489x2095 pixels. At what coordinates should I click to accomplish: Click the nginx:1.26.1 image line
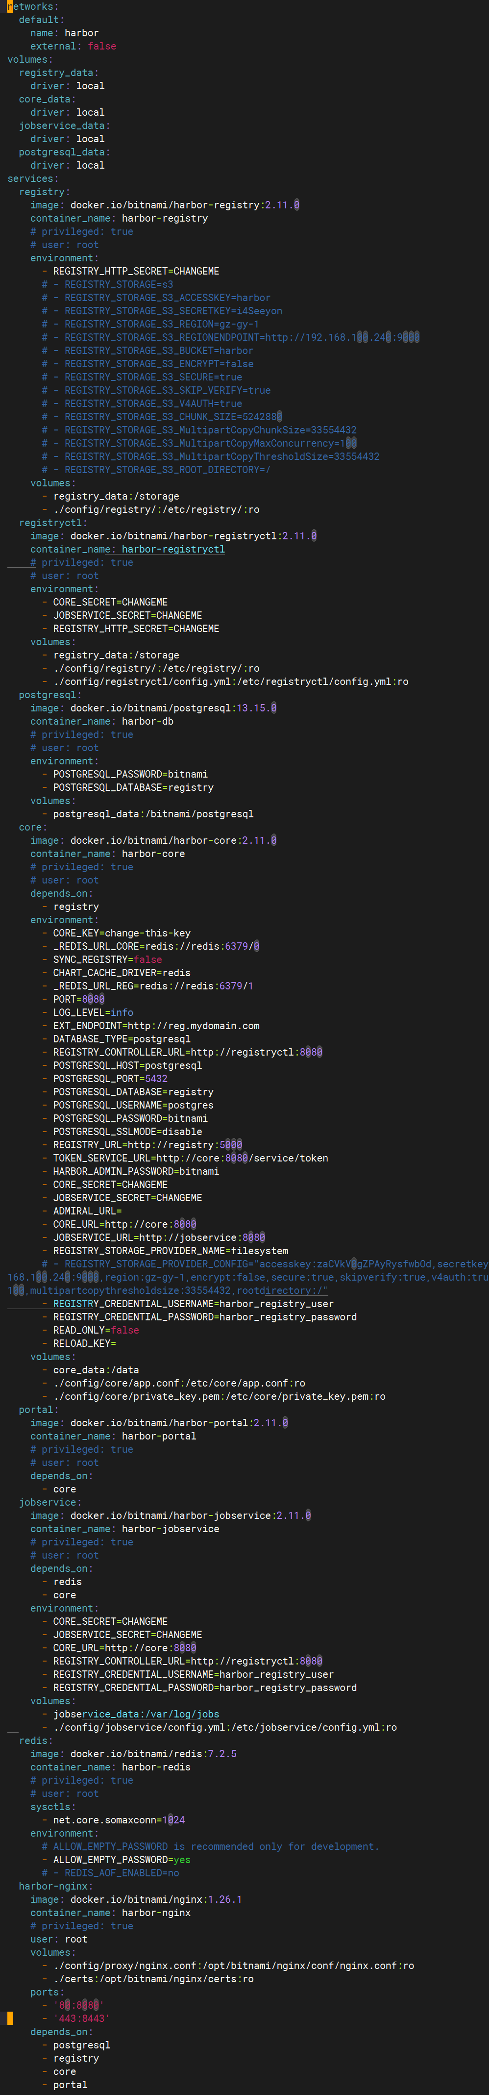(x=136, y=1900)
